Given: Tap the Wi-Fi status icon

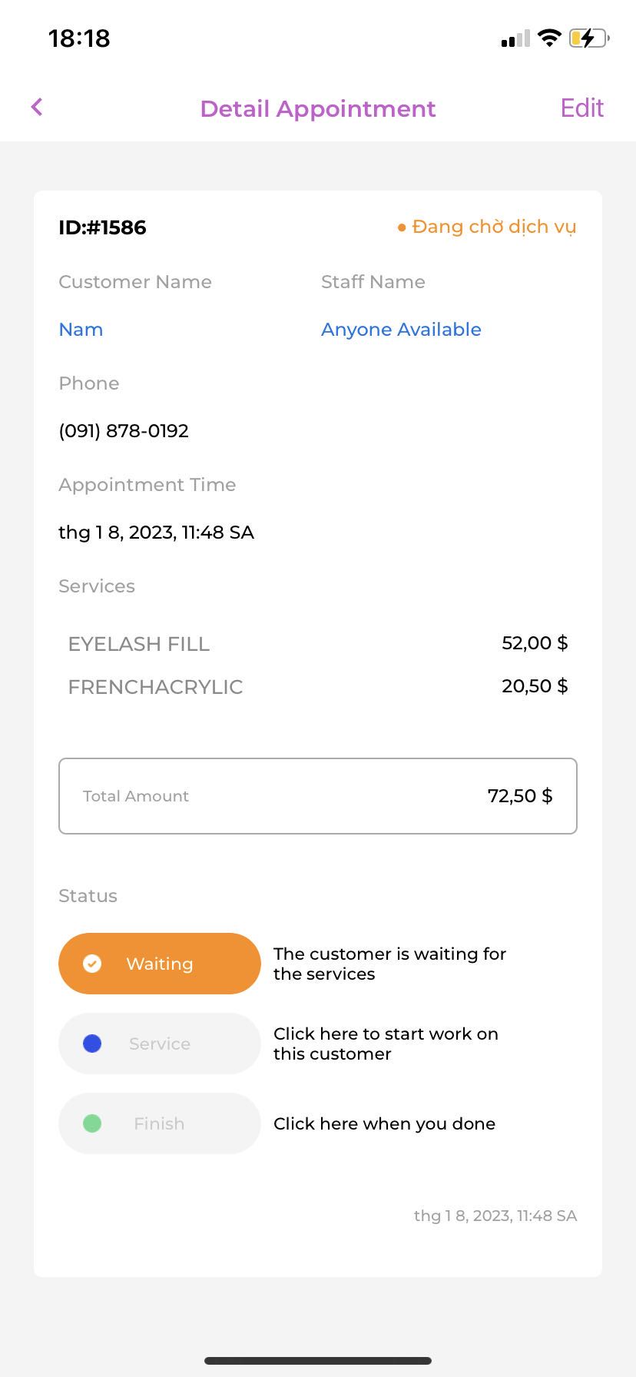Looking at the screenshot, I should pyautogui.click(x=549, y=38).
